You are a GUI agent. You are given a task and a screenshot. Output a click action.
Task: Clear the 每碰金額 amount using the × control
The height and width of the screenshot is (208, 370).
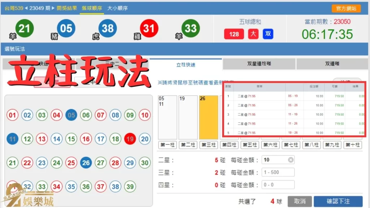tap(291, 159)
